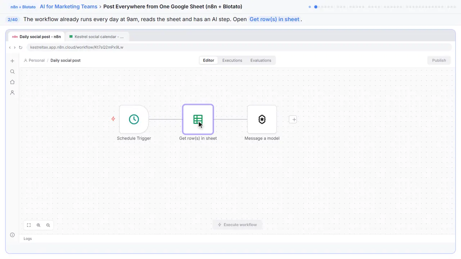Click the sidebar plus icon
The height and width of the screenshot is (259, 461).
click(12, 61)
